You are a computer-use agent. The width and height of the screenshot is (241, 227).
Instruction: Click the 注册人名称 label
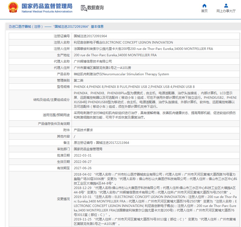[62, 42]
